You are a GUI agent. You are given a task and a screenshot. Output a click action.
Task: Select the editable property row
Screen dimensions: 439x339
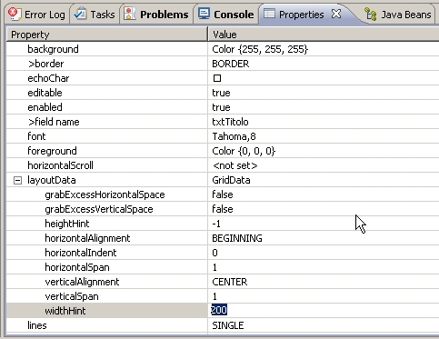(223, 93)
